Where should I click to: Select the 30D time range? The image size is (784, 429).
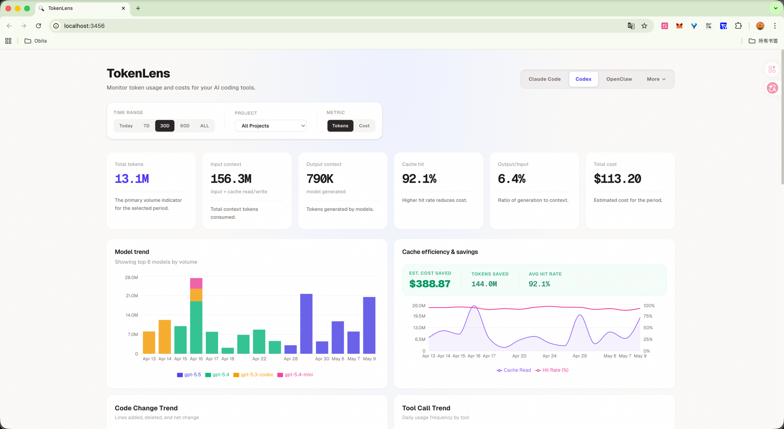165,126
